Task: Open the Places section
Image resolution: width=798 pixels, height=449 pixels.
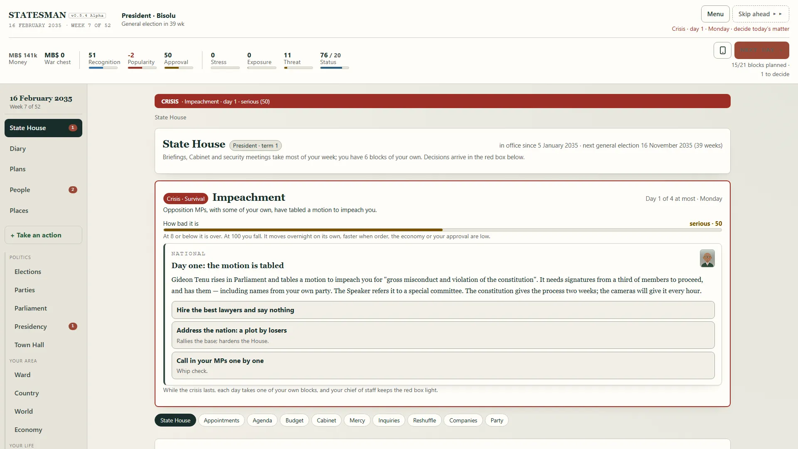Action: [x=43, y=211]
